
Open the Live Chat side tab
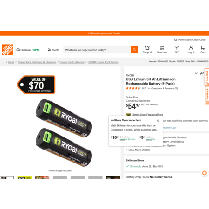point(207,77)
